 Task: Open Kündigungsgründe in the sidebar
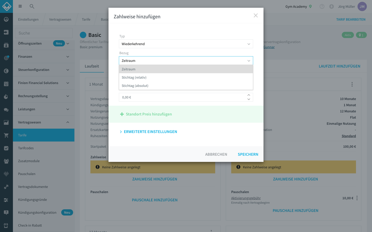[x=44, y=200]
